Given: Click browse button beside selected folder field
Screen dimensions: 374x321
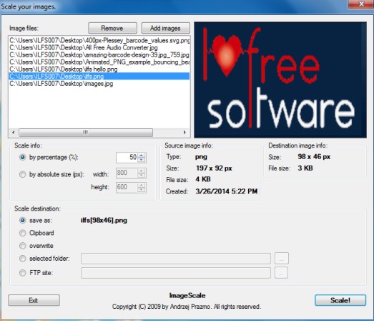Looking at the screenshot, I should tap(282, 259).
